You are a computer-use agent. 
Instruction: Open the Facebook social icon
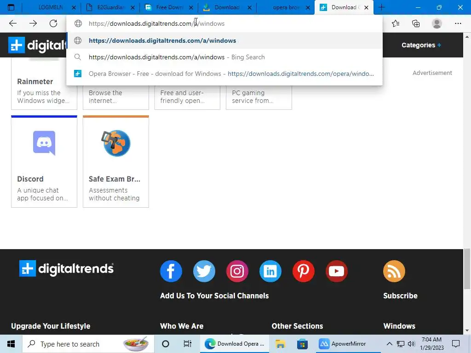coord(171,271)
